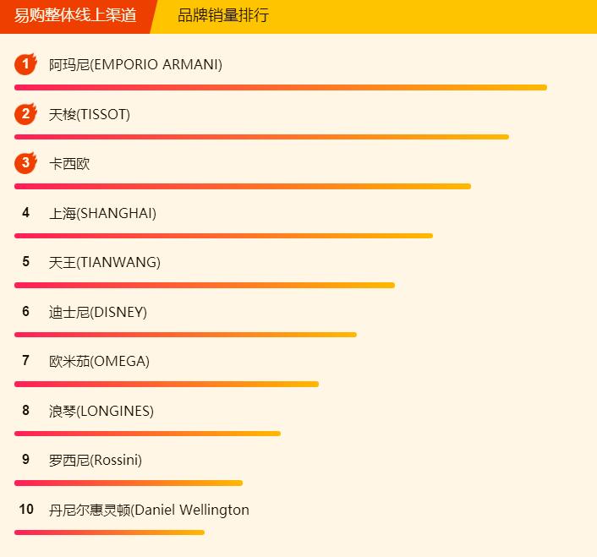The height and width of the screenshot is (557, 597).
Task: Click the 罗西尼(Rossini) brand name
Action: coord(96,461)
